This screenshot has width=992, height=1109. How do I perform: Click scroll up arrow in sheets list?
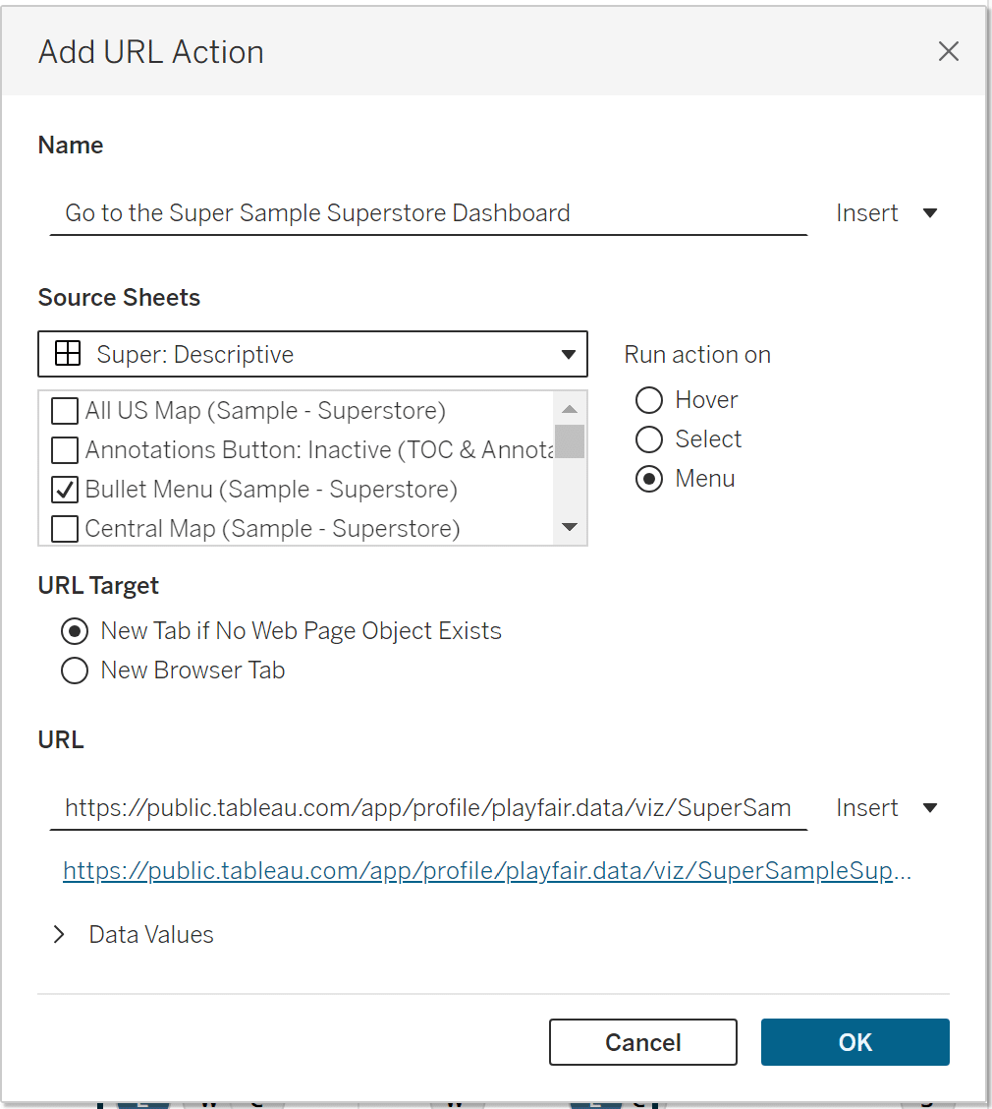(570, 409)
